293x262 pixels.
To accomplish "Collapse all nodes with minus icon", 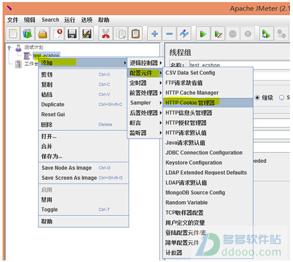I will tap(170, 34).
